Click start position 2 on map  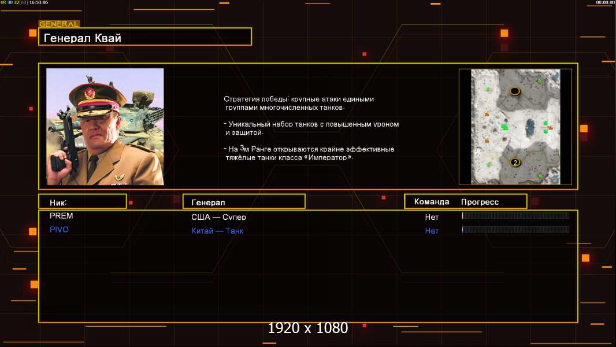pyautogui.click(x=515, y=163)
